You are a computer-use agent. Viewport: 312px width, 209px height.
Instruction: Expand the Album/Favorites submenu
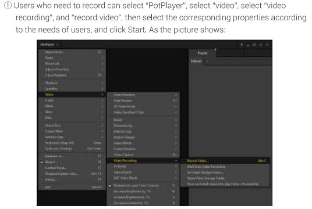(x=72, y=70)
